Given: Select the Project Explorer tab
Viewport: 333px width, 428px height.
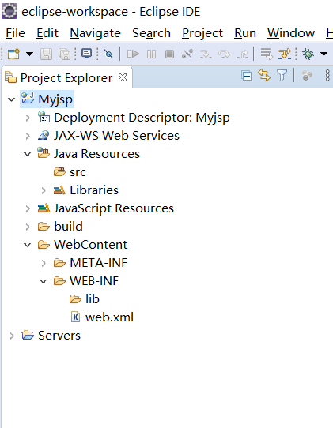Looking at the screenshot, I should tap(66, 78).
